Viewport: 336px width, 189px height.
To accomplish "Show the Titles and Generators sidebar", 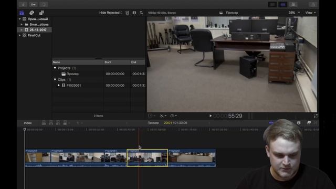I will pyautogui.click(x=41, y=13).
